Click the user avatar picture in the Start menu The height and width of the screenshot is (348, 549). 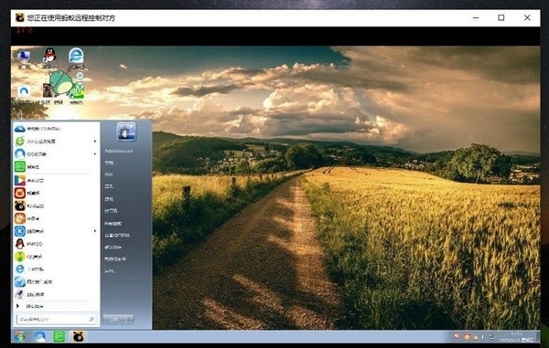coord(126,132)
